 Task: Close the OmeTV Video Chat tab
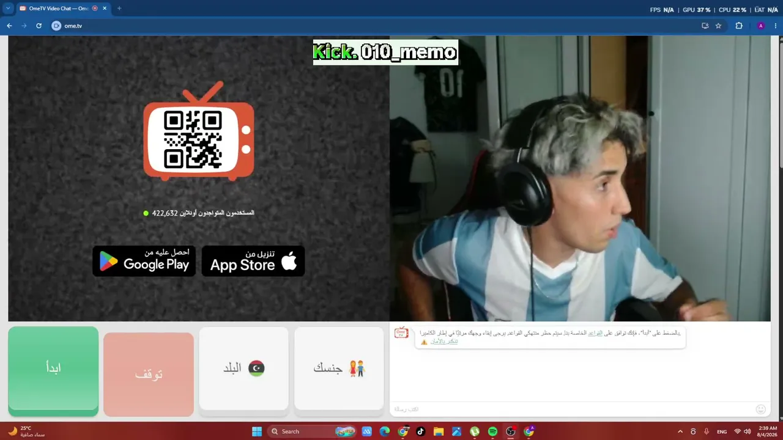(x=104, y=9)
